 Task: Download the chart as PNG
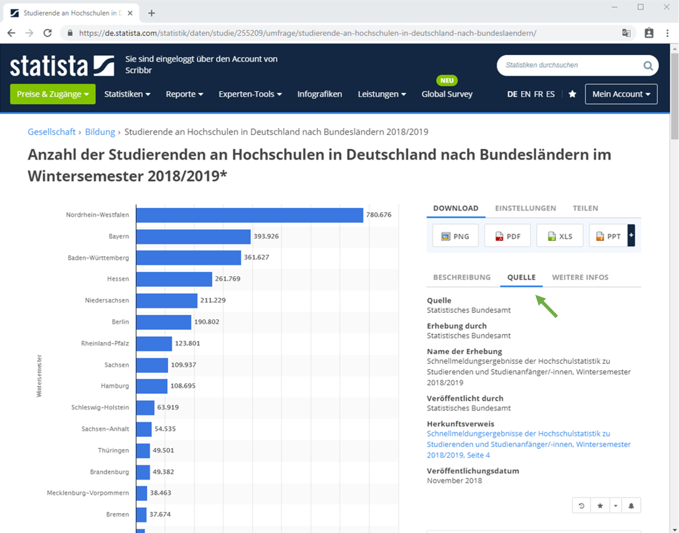coord(455,236)
